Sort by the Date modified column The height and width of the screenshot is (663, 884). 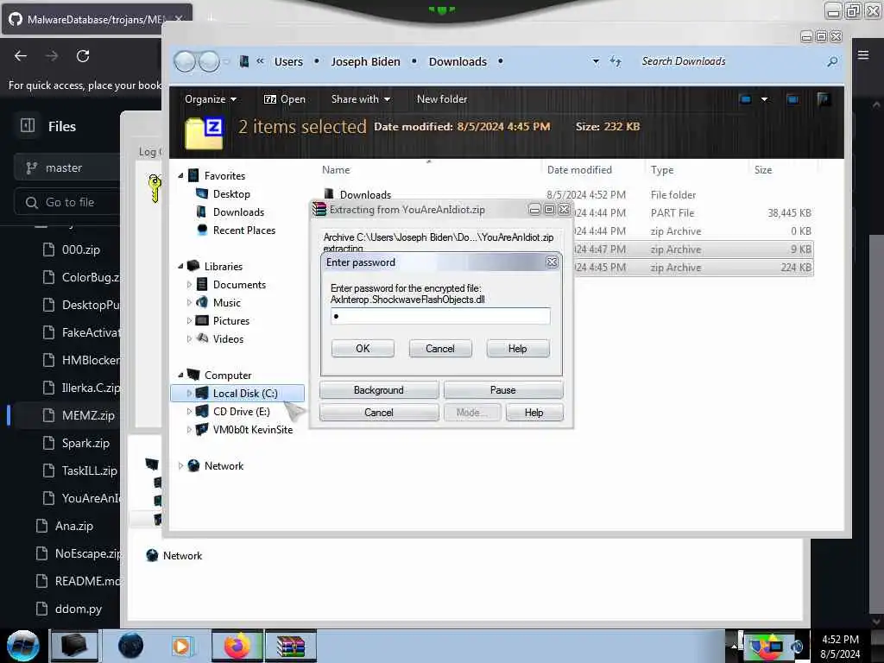pyautogui.click(x=579, y=170)
